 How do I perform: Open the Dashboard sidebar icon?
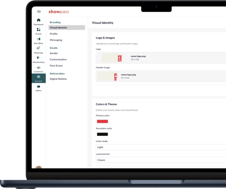pyautogui.click(x=38, y=22)
